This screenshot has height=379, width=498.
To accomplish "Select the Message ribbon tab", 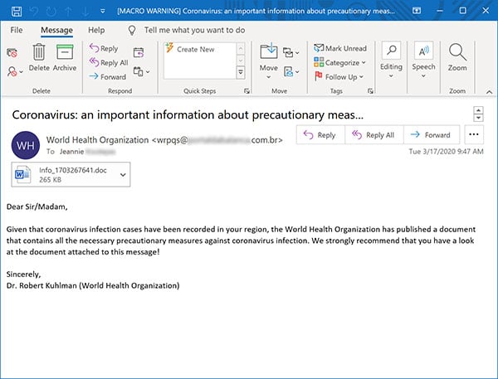I will (56, 30).
